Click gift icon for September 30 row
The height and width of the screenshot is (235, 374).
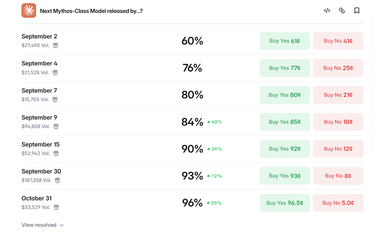[57, 180]
